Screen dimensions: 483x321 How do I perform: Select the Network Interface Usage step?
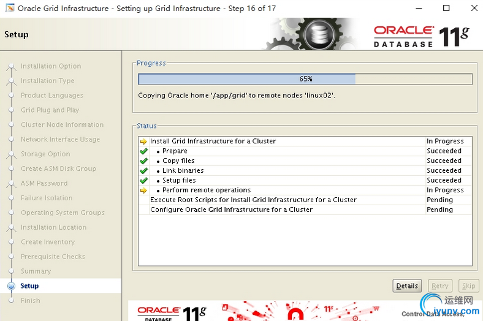[60, 140]
